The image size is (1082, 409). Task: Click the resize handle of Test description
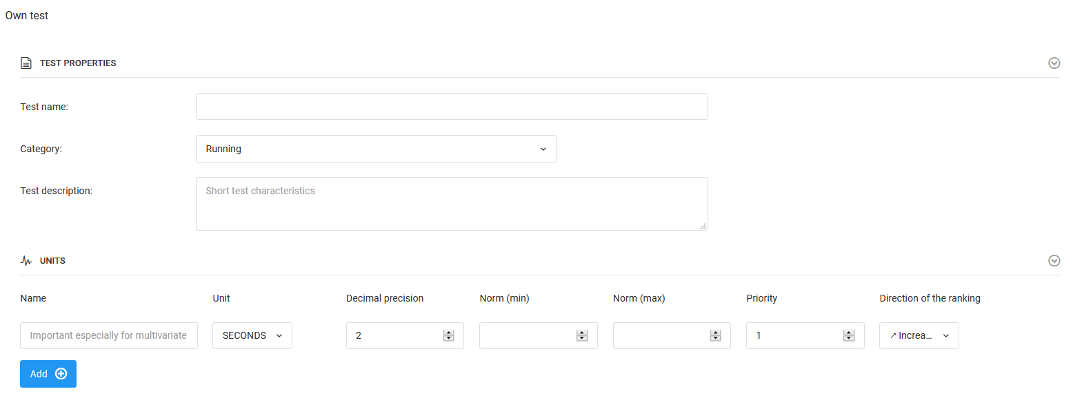tap(703, 226)
